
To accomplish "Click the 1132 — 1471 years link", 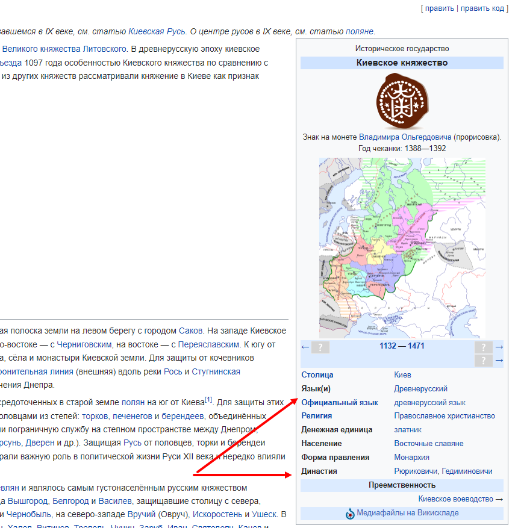I will pyautogui.click(x=402, y=346).
